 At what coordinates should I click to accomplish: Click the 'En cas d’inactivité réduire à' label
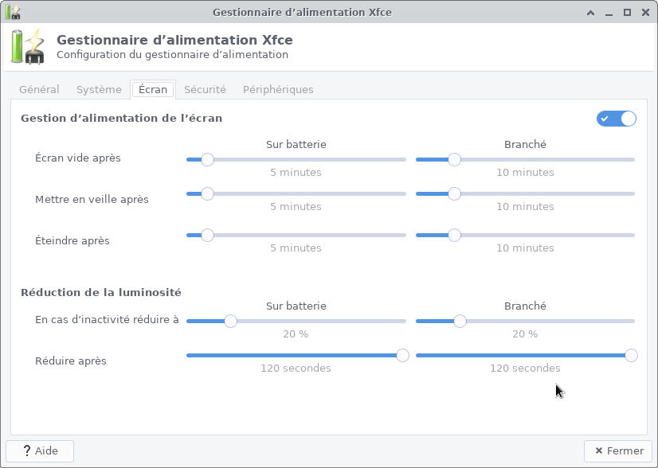(x=107, y=319)
